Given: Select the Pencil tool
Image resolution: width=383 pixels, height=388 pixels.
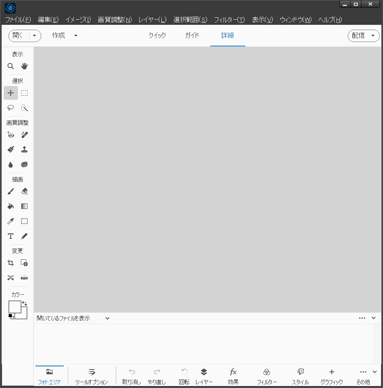Looking at the screenshot, I should click(x=24, y=236).
